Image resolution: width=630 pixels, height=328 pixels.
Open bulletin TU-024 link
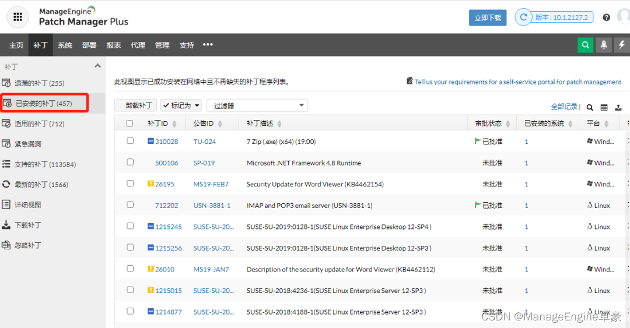pos(205,142)
